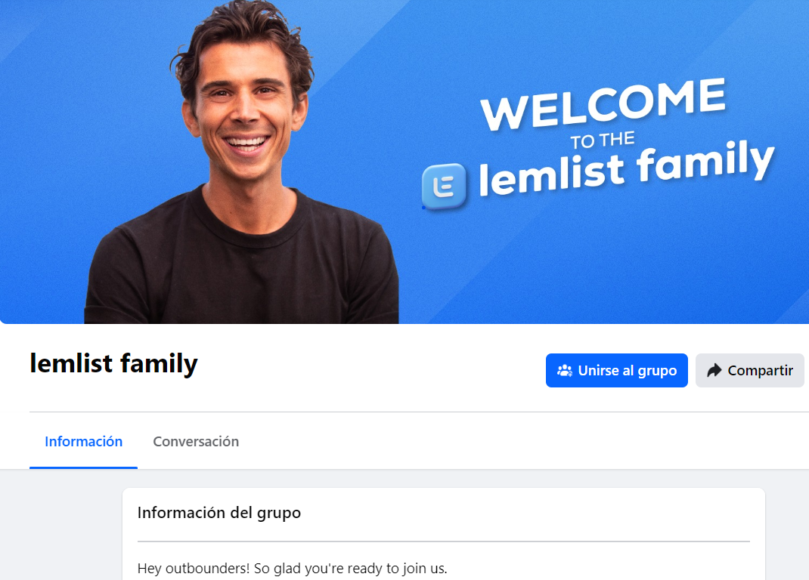Click the man's black t-shirt in cover
This screenshot has height=580, width=809.
coord(243,268)
